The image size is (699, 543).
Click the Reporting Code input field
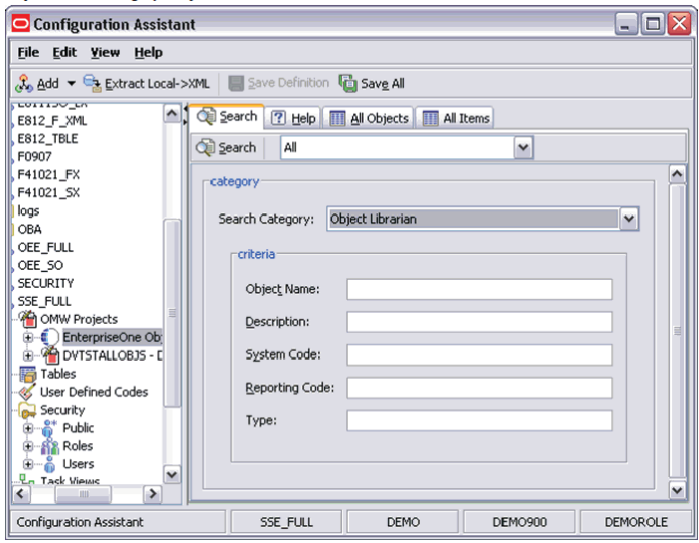[x=480, y=388]
